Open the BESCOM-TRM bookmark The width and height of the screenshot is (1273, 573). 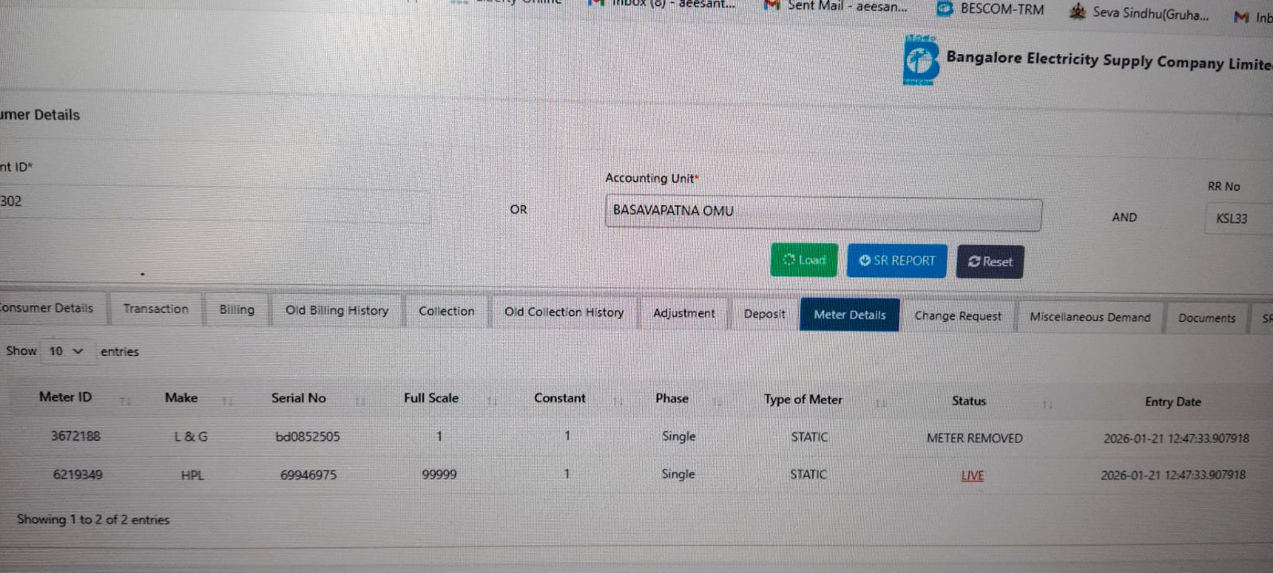click(991, 9)
